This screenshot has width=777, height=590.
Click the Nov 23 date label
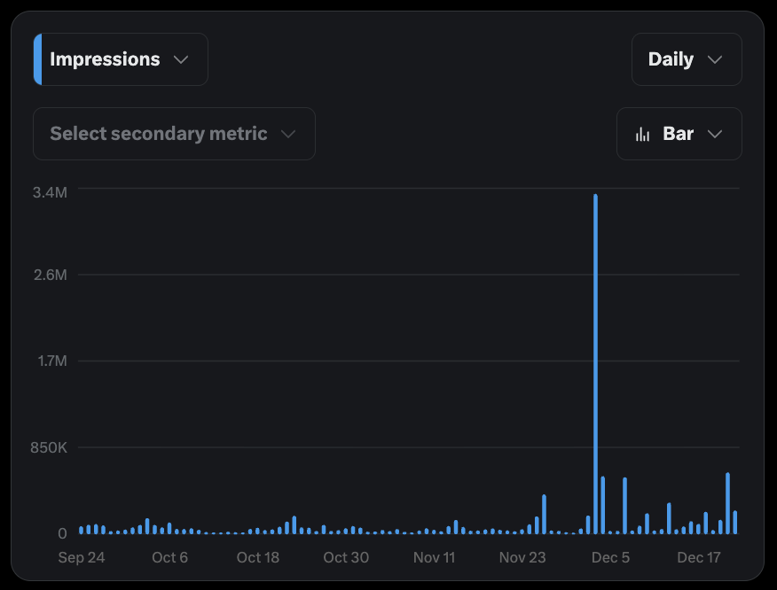(x=522, y=557)
